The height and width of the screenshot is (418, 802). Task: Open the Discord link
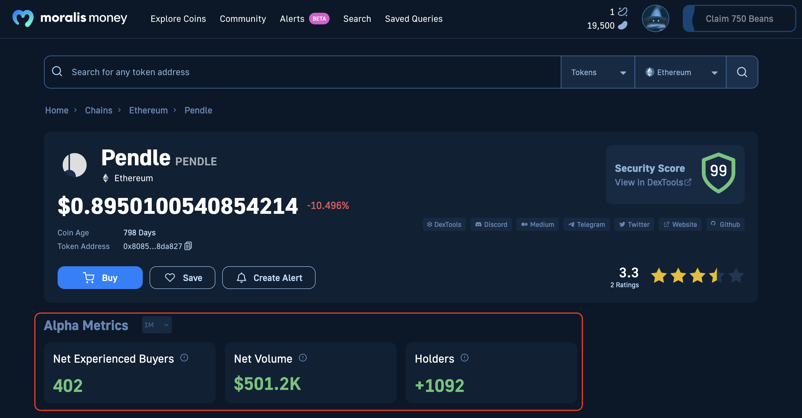491,224
